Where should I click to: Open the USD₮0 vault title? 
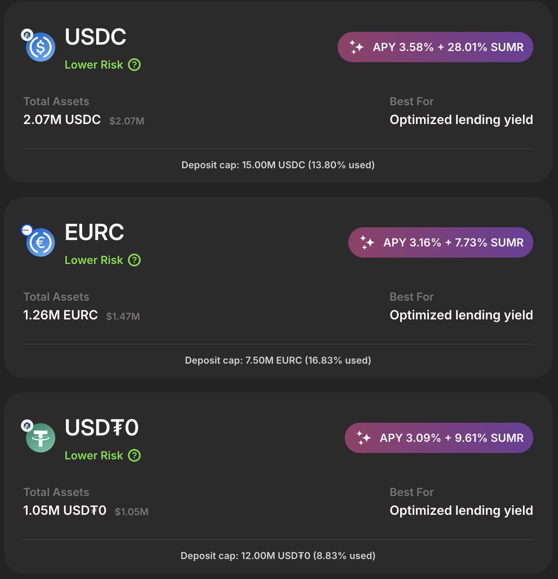[102, 428]
